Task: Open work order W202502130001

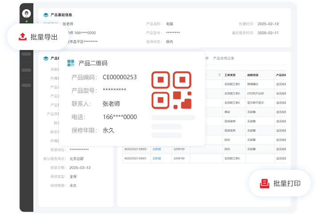Action: point(135,158)
